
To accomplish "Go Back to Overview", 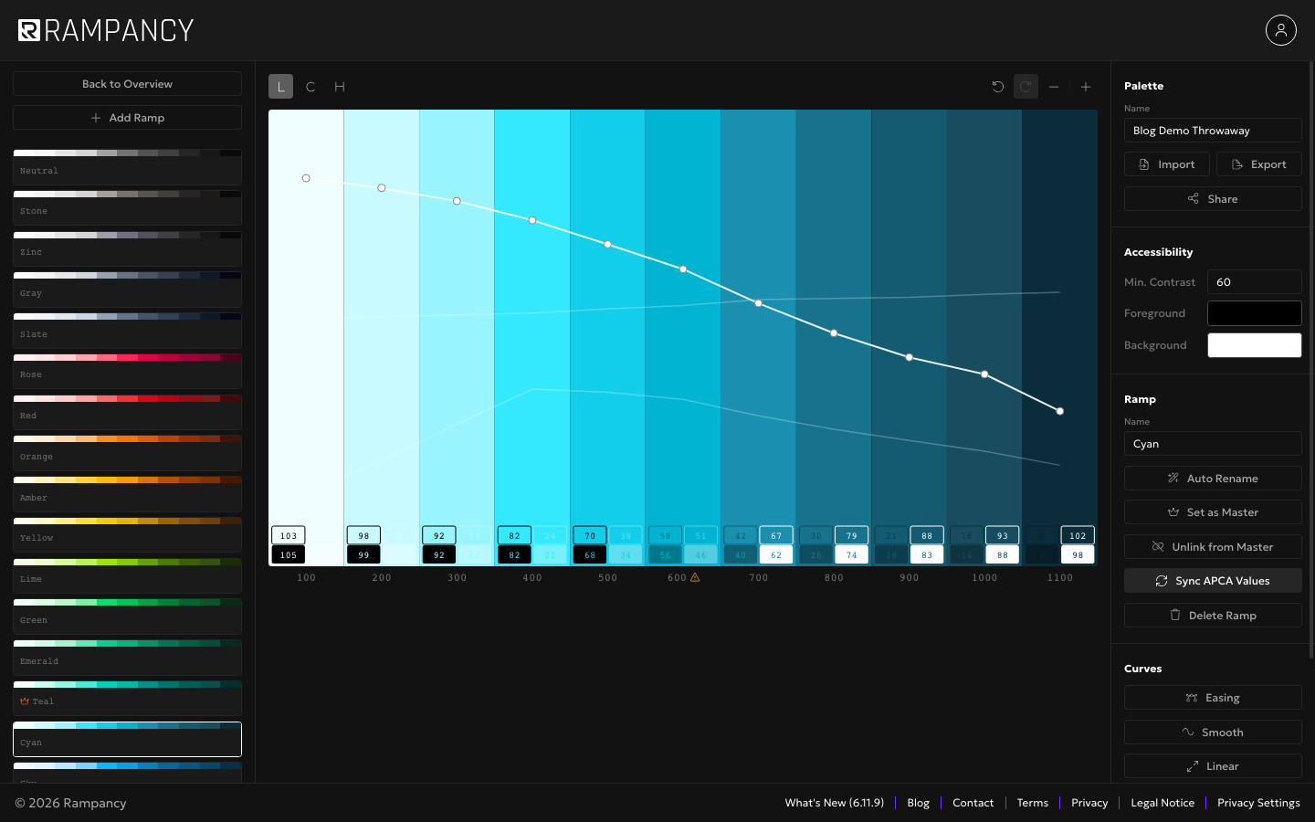I will click(127, 84).
